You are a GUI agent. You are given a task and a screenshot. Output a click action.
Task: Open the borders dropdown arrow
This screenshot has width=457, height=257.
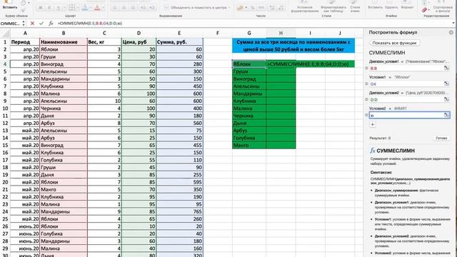click(77, 8)
